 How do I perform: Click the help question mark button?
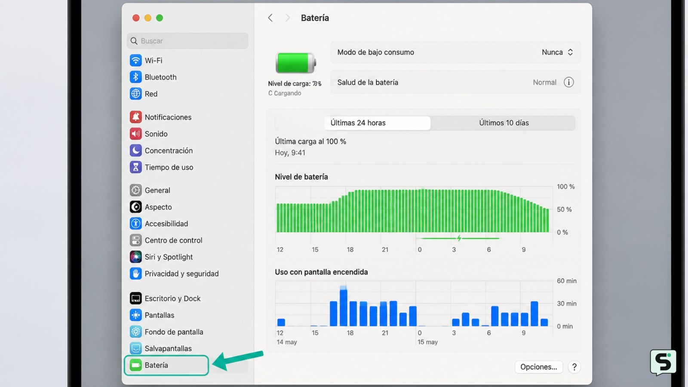click(574, 367)
